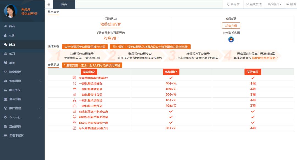Switch to the 首页 tab
The image size is (297, 160).
click(x=64, y=4)
